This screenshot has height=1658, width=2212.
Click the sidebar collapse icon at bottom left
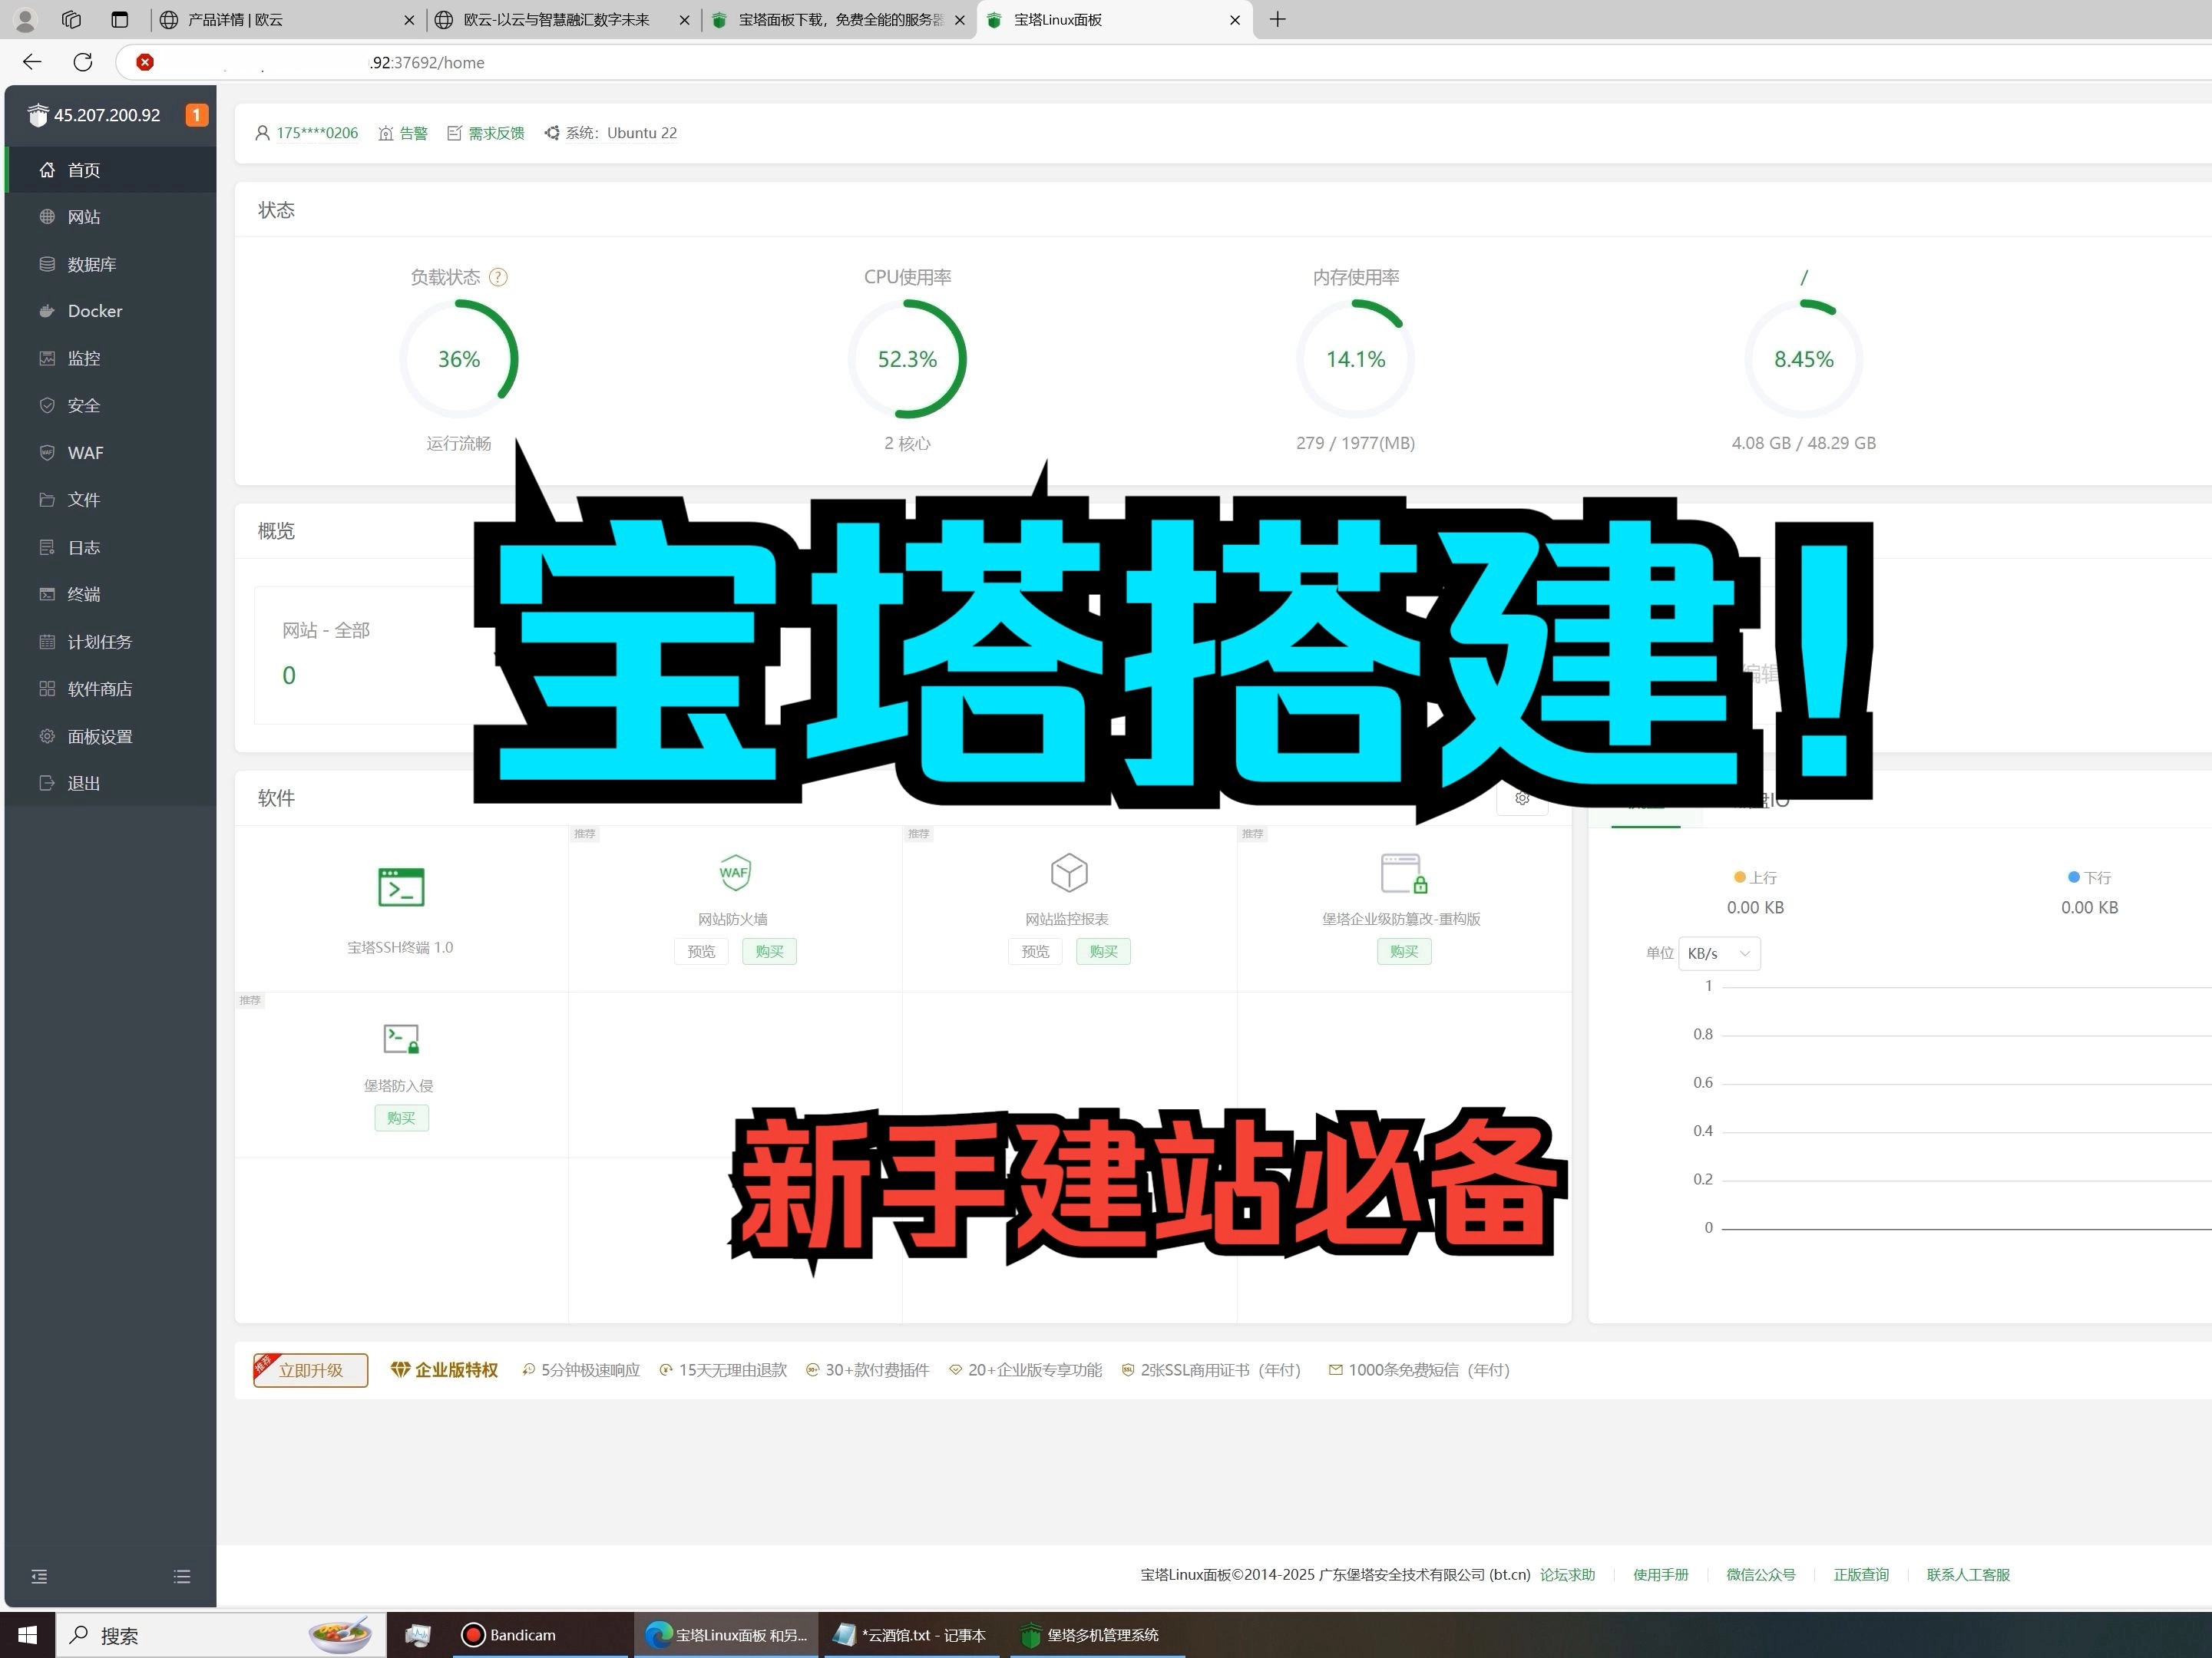[x=39, y=1577]
